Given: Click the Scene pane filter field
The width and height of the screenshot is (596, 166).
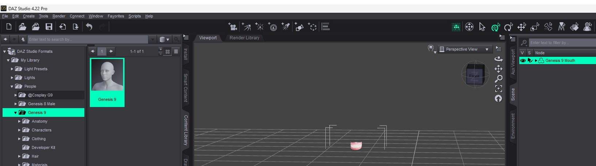Looking at the screenshot, I should click(562, 43).
